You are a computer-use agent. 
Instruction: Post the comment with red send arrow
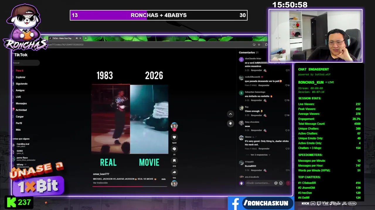[x=288, y=183]
